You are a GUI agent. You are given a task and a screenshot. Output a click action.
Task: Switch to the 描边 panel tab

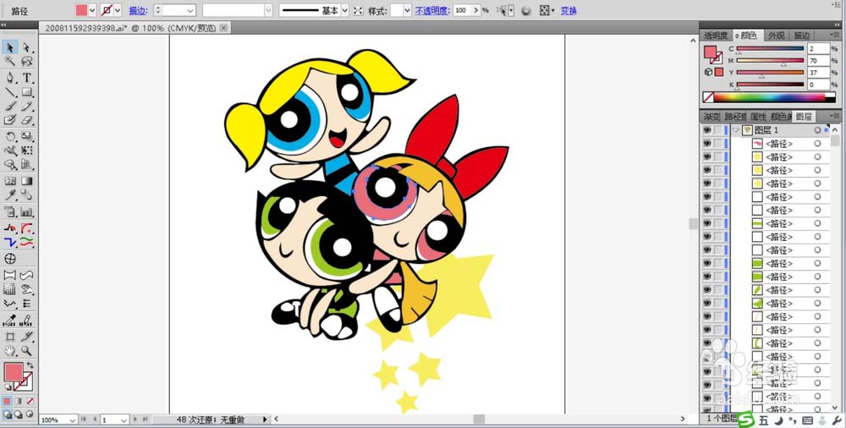click(801, 36)
